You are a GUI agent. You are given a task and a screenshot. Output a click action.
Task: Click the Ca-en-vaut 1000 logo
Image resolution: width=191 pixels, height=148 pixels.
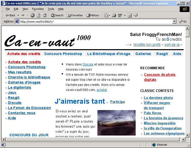point(48,41)
